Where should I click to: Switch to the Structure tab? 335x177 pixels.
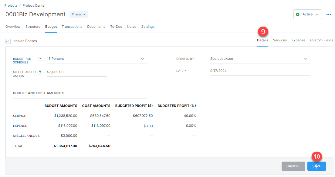pyautogui.click(x=33, y=27)
